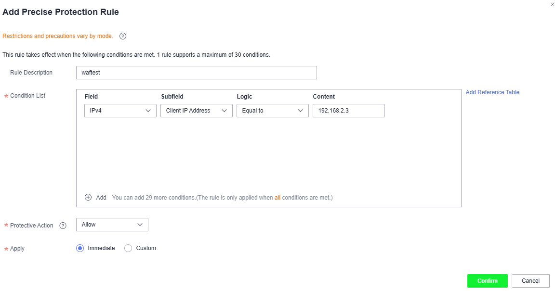Viewport: 556px width, 291px height.
Task: Show the Protective Action help tooltip icon
Action: point(63,226)
